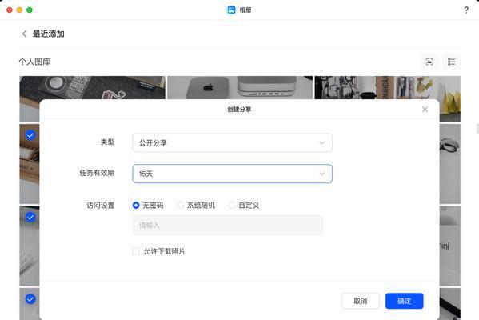479x320 pixels.
Task: Deselect the first checked photo checkmark
Action: click(30, 134)
